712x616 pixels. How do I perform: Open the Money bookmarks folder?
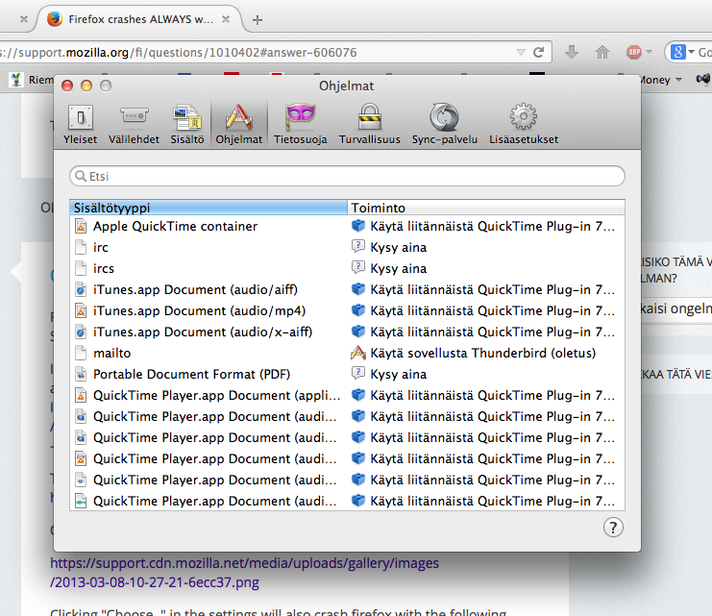pyautogui.click(x=662, y=80)
